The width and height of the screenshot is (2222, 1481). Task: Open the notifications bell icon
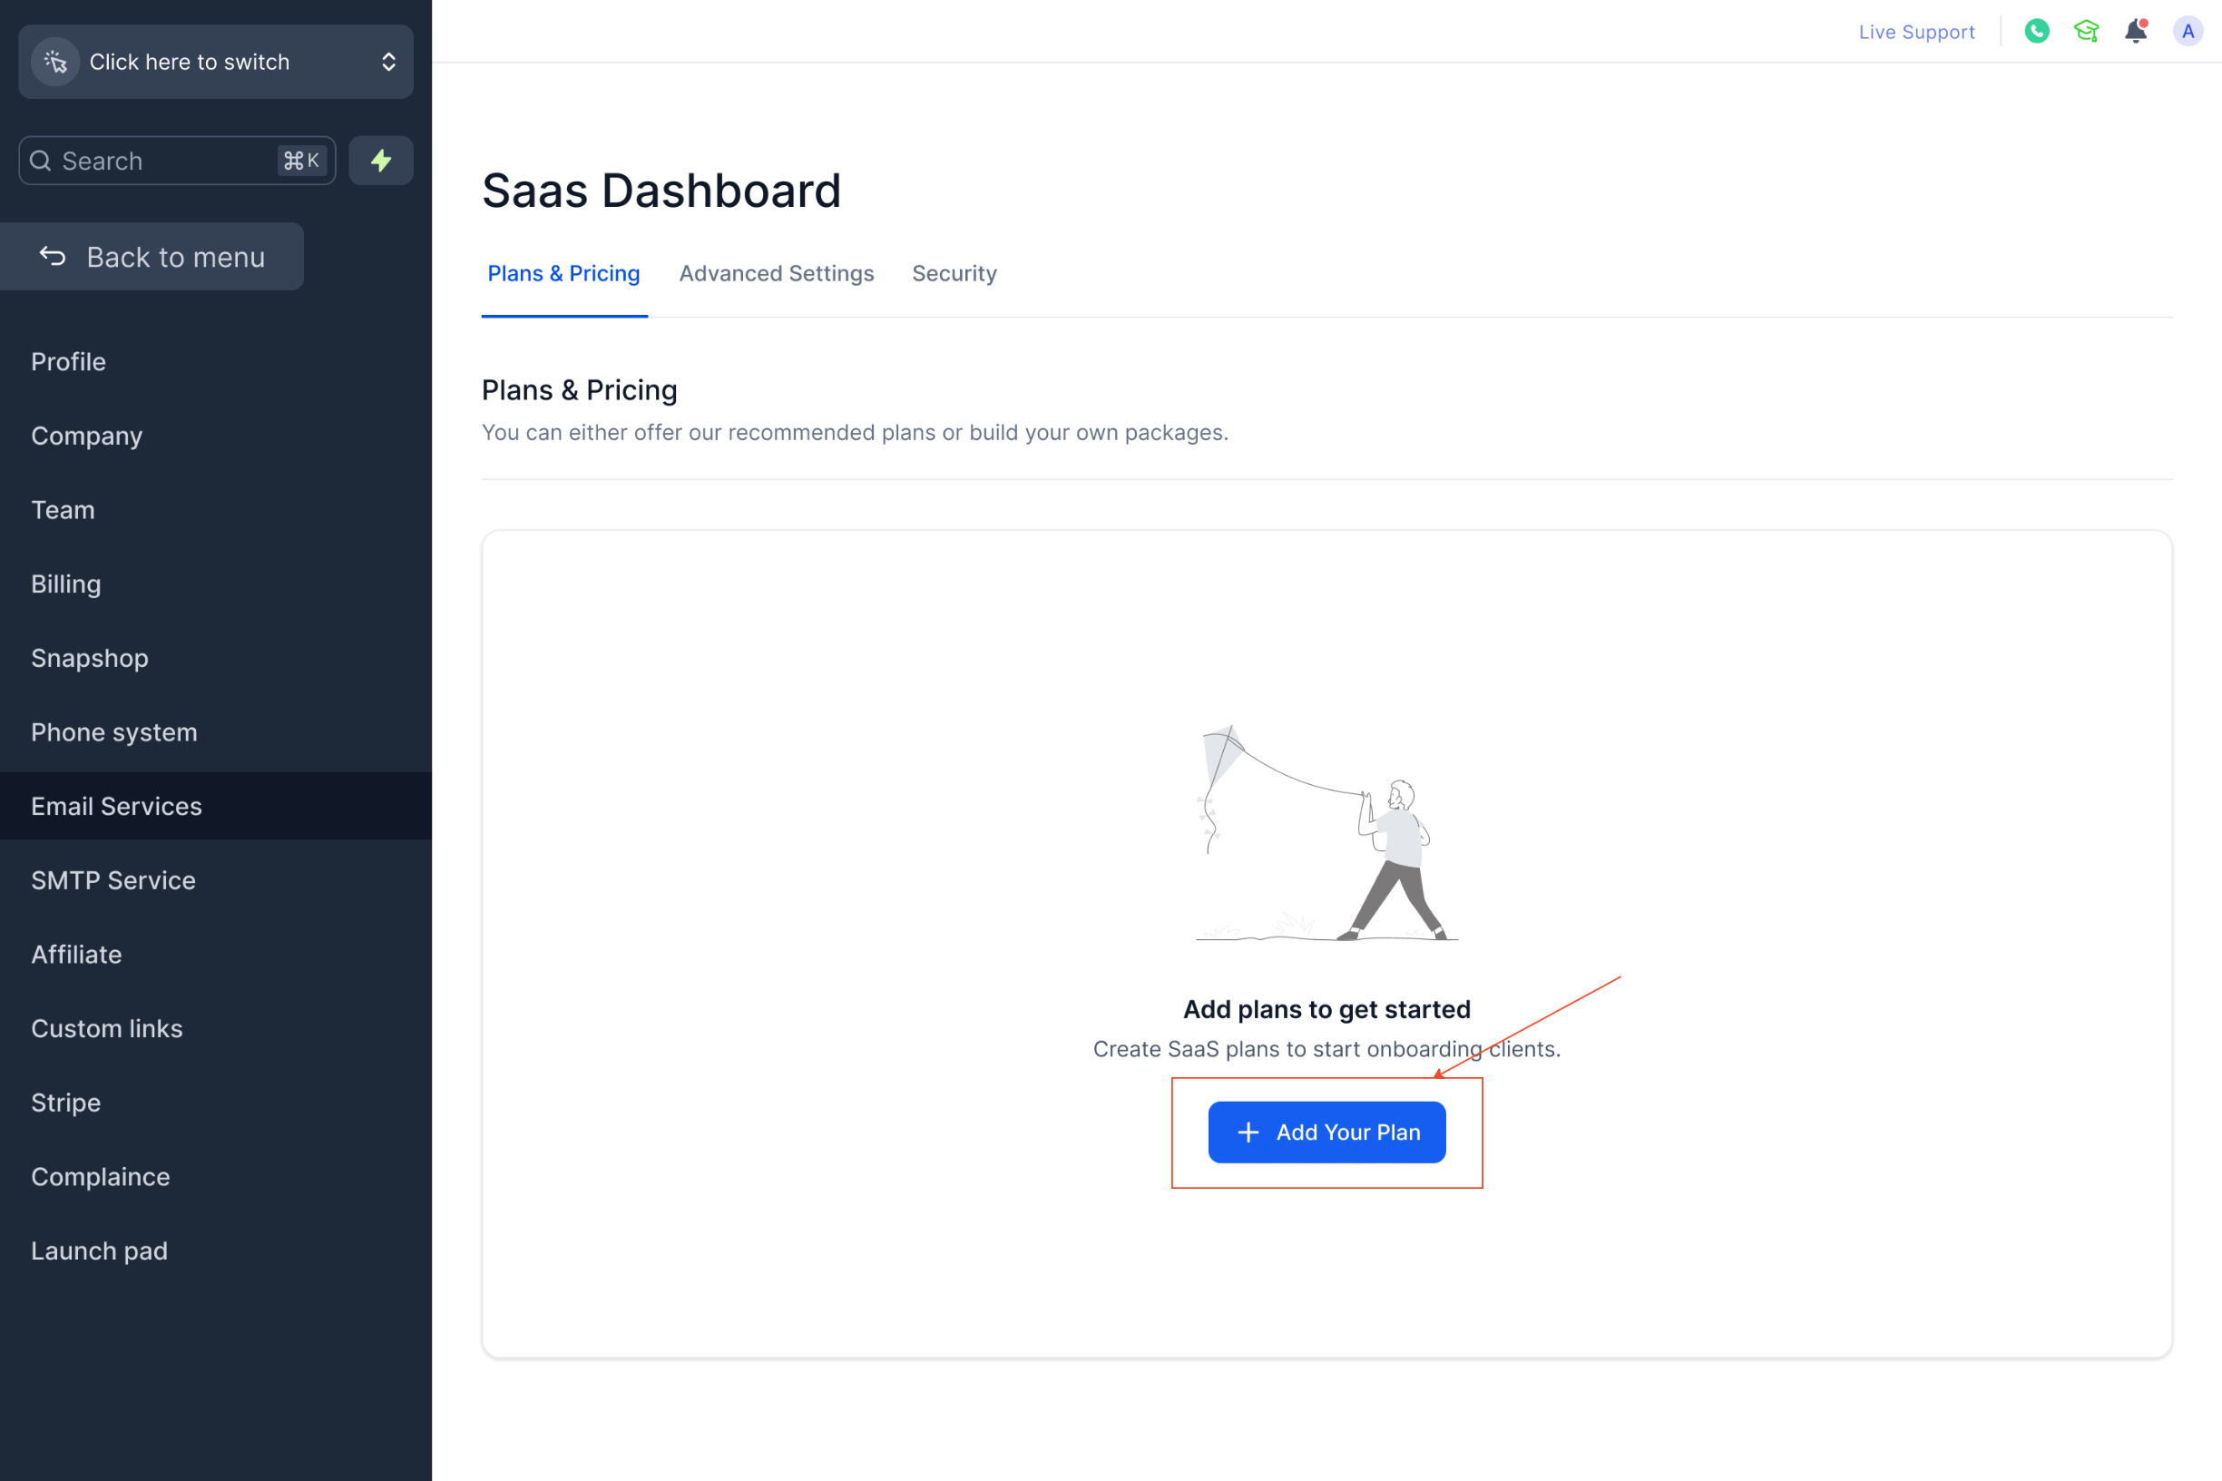(2135, 31)
